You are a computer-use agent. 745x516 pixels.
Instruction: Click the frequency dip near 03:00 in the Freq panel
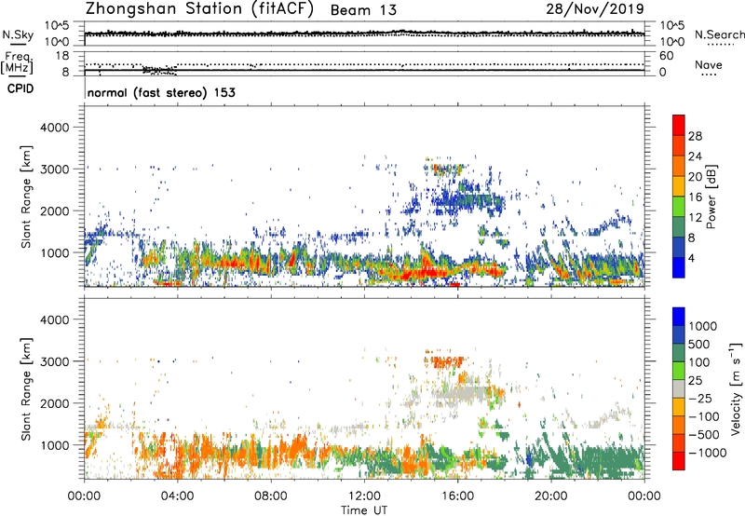(159, 70)
